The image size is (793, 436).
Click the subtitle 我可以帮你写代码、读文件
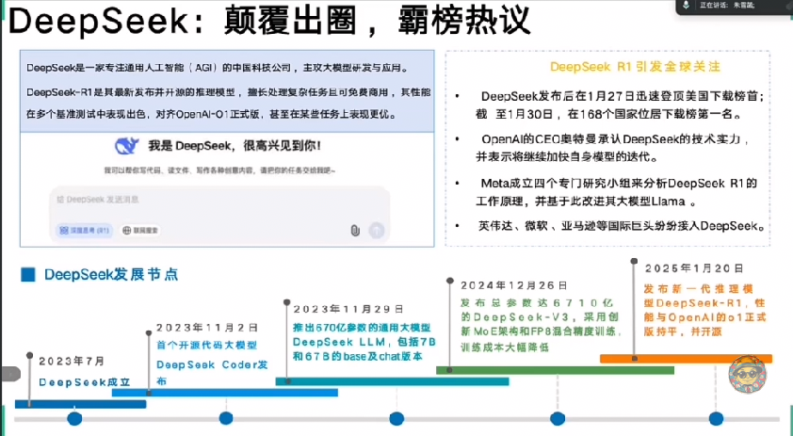coord(220,170)
